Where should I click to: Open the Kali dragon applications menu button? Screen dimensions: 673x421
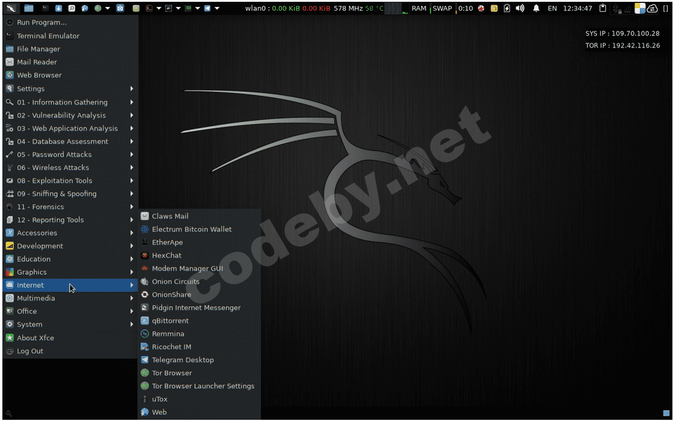11,8
